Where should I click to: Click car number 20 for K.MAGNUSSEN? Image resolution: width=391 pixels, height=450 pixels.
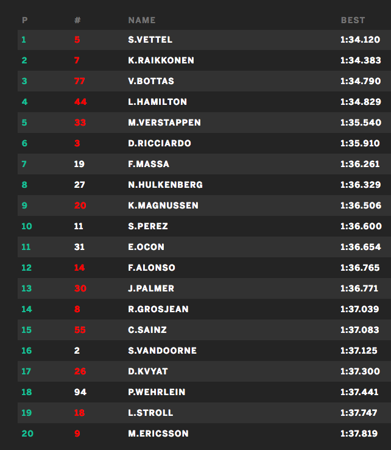pos(80,205)
